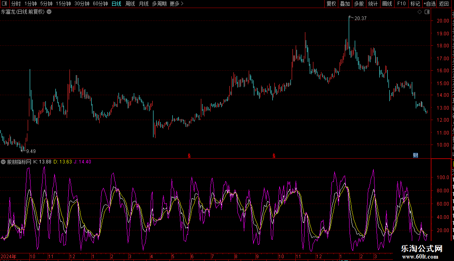Click the 财 financial marker icon
This screenshot has width=454, height=261.
(415, 155)
